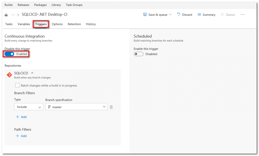The width and height of the screenshot is (259, 156).
Task: Click the Queue play icon
Action: [x=223, y=14]
